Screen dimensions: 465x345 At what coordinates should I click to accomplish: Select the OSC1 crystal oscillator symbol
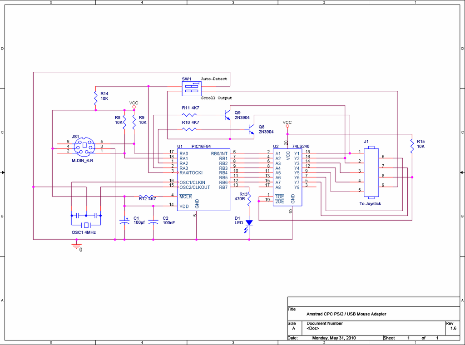pyautogui.click(x=86, y=220)
